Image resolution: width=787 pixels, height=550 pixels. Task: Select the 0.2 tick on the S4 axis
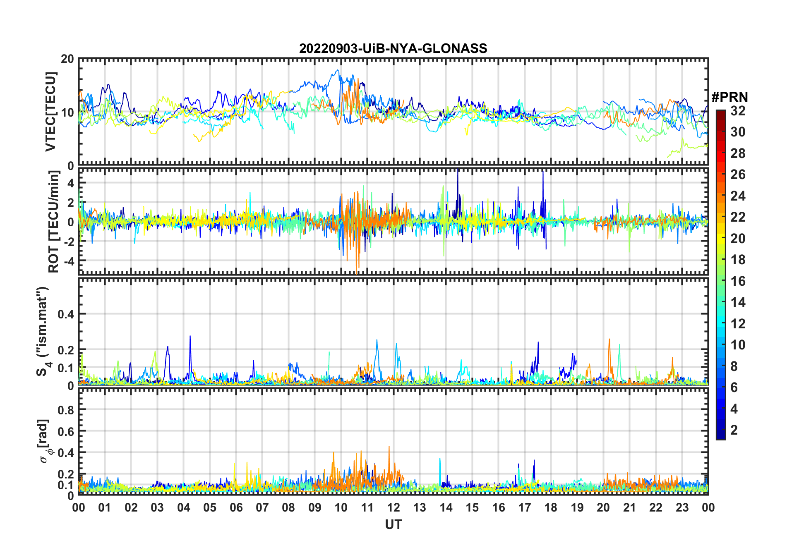(x=66, y=350)
